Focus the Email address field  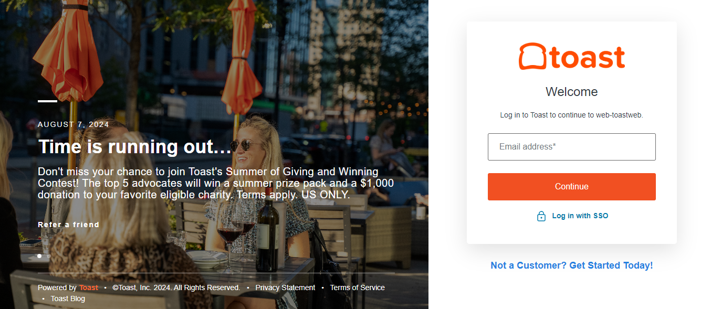point(571,147)
